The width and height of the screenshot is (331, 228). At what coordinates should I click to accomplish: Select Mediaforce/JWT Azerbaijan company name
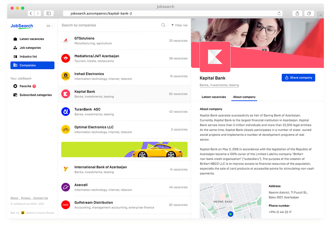coord(97,56)
